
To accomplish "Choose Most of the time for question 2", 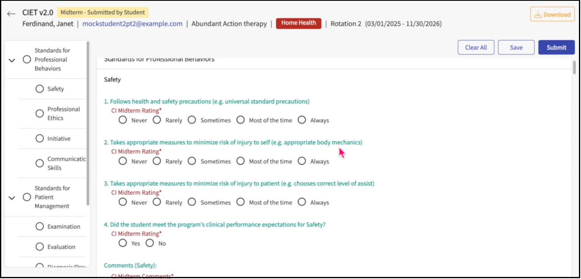I will (241, 161).
